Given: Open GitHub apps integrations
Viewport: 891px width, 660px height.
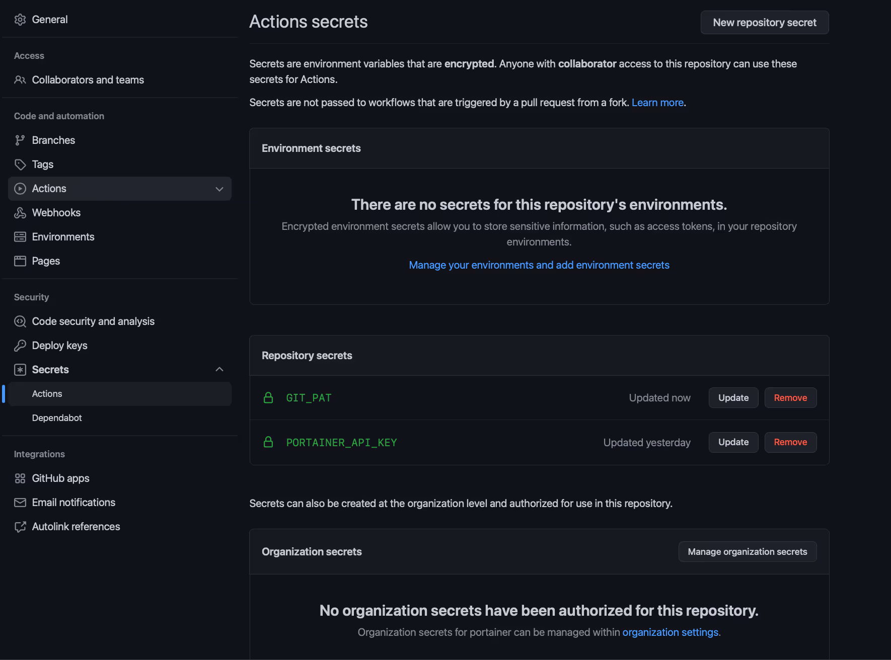Looking at the screenshot, I should click(120, 478).
